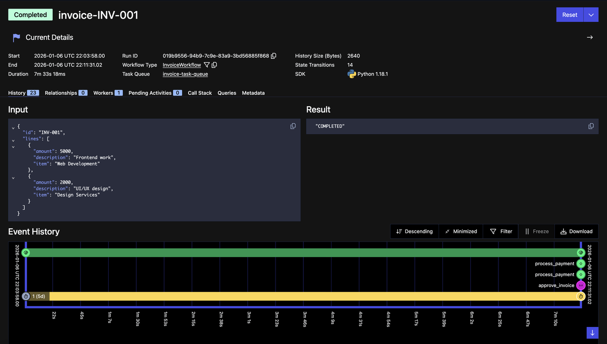Click the arrow icon beside Current Details
Viewport: 607px width, 344px height.
[x=589, y=37]
